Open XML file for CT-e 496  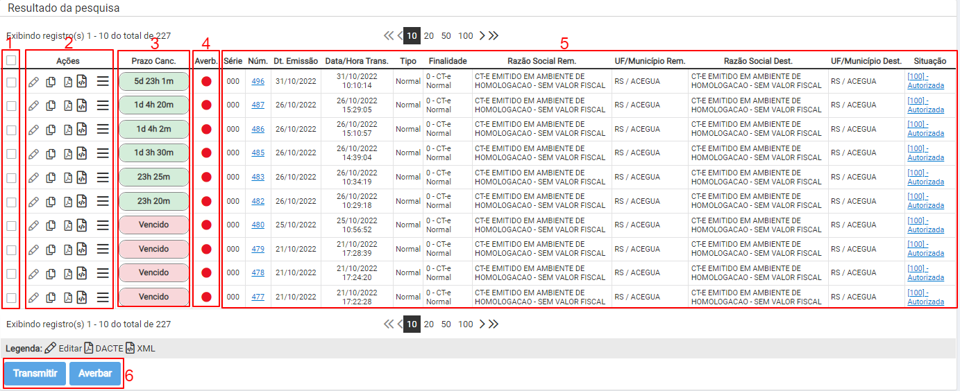81,82
